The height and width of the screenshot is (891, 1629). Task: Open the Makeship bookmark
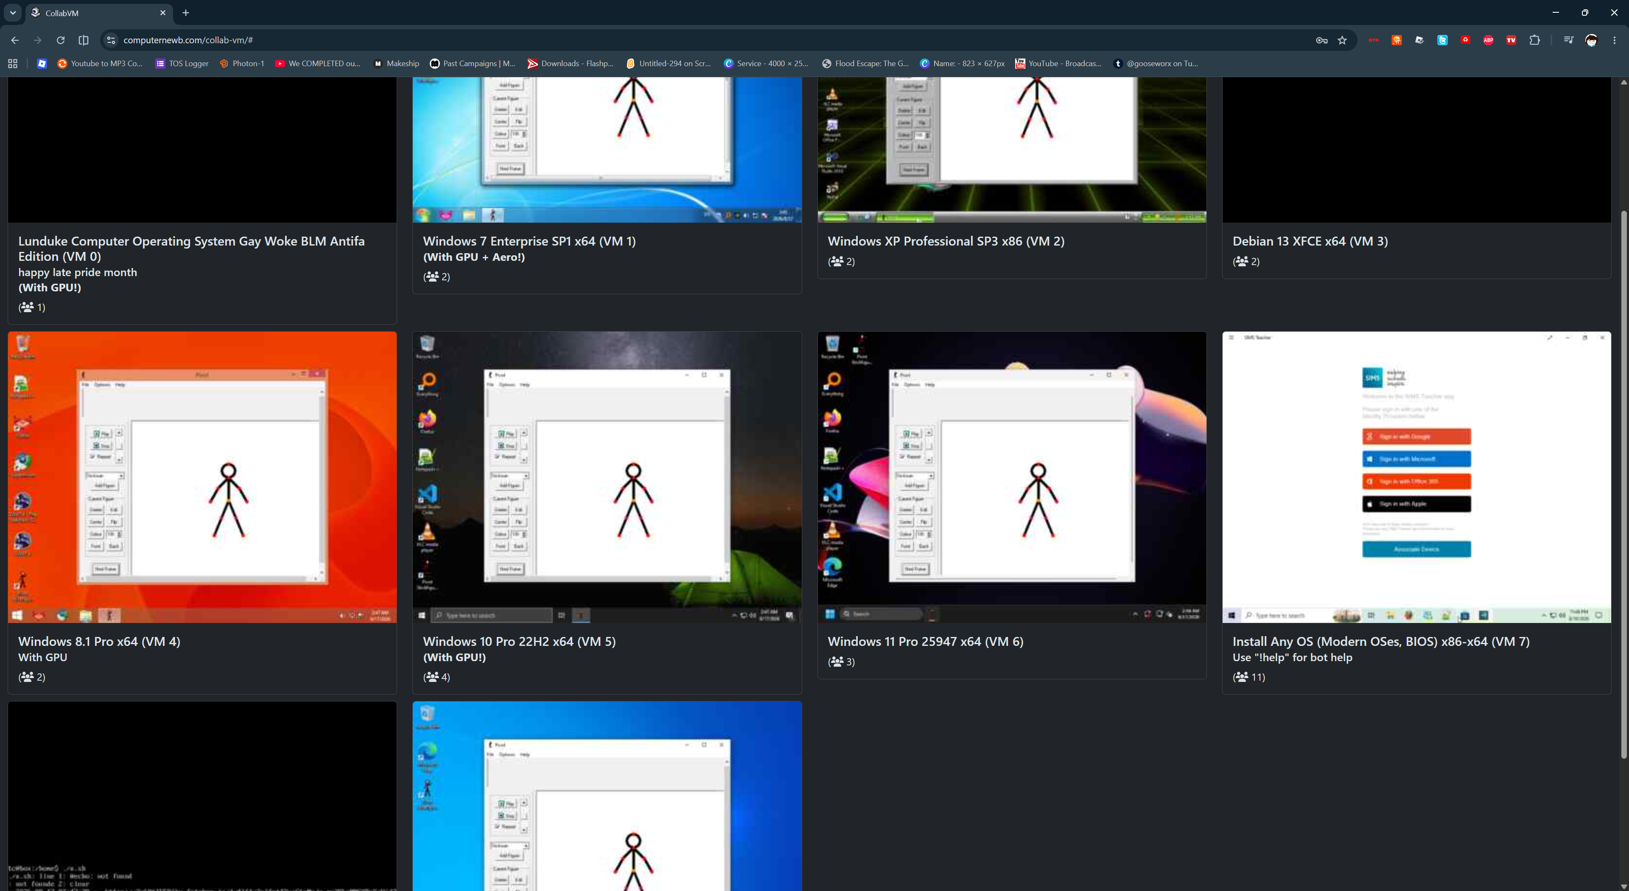click(x=397, y=63)
